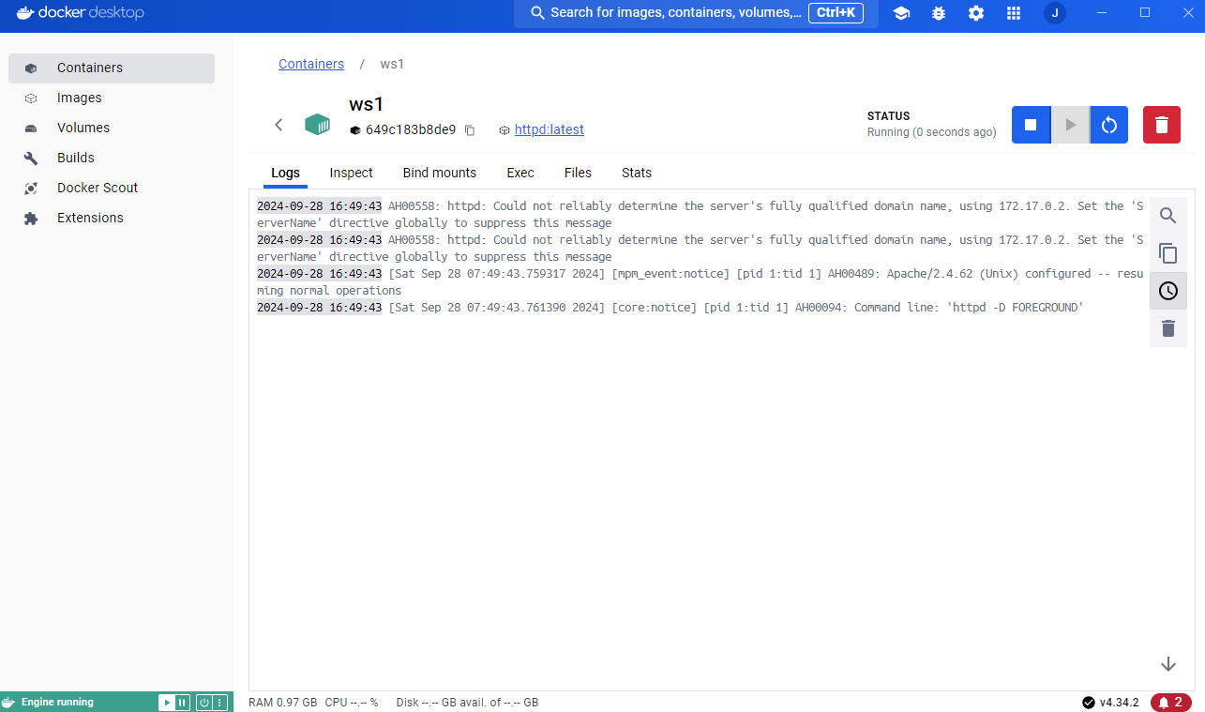1205x712 pixels.
Task: Click the ws1 container name heading
Action: 367,104
